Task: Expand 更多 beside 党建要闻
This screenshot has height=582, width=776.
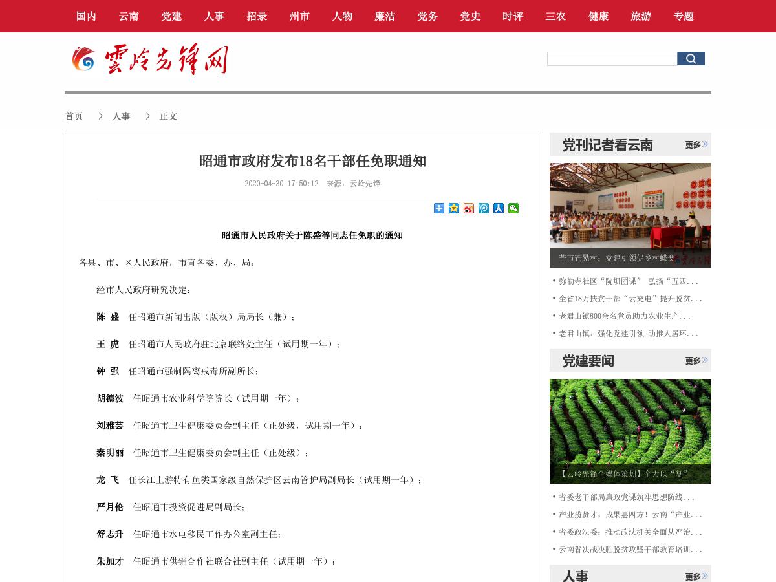Action: click(x=696, y=361)
